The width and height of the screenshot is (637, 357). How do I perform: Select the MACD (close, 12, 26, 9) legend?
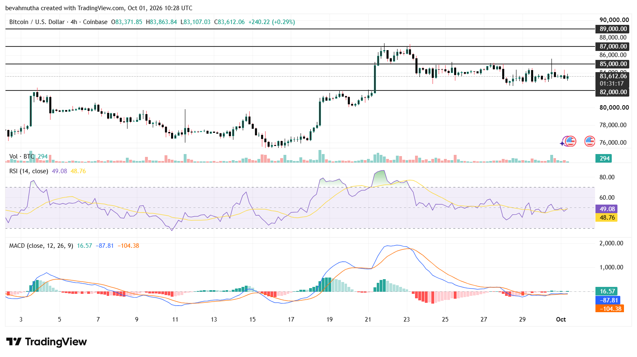click(41, 246)
